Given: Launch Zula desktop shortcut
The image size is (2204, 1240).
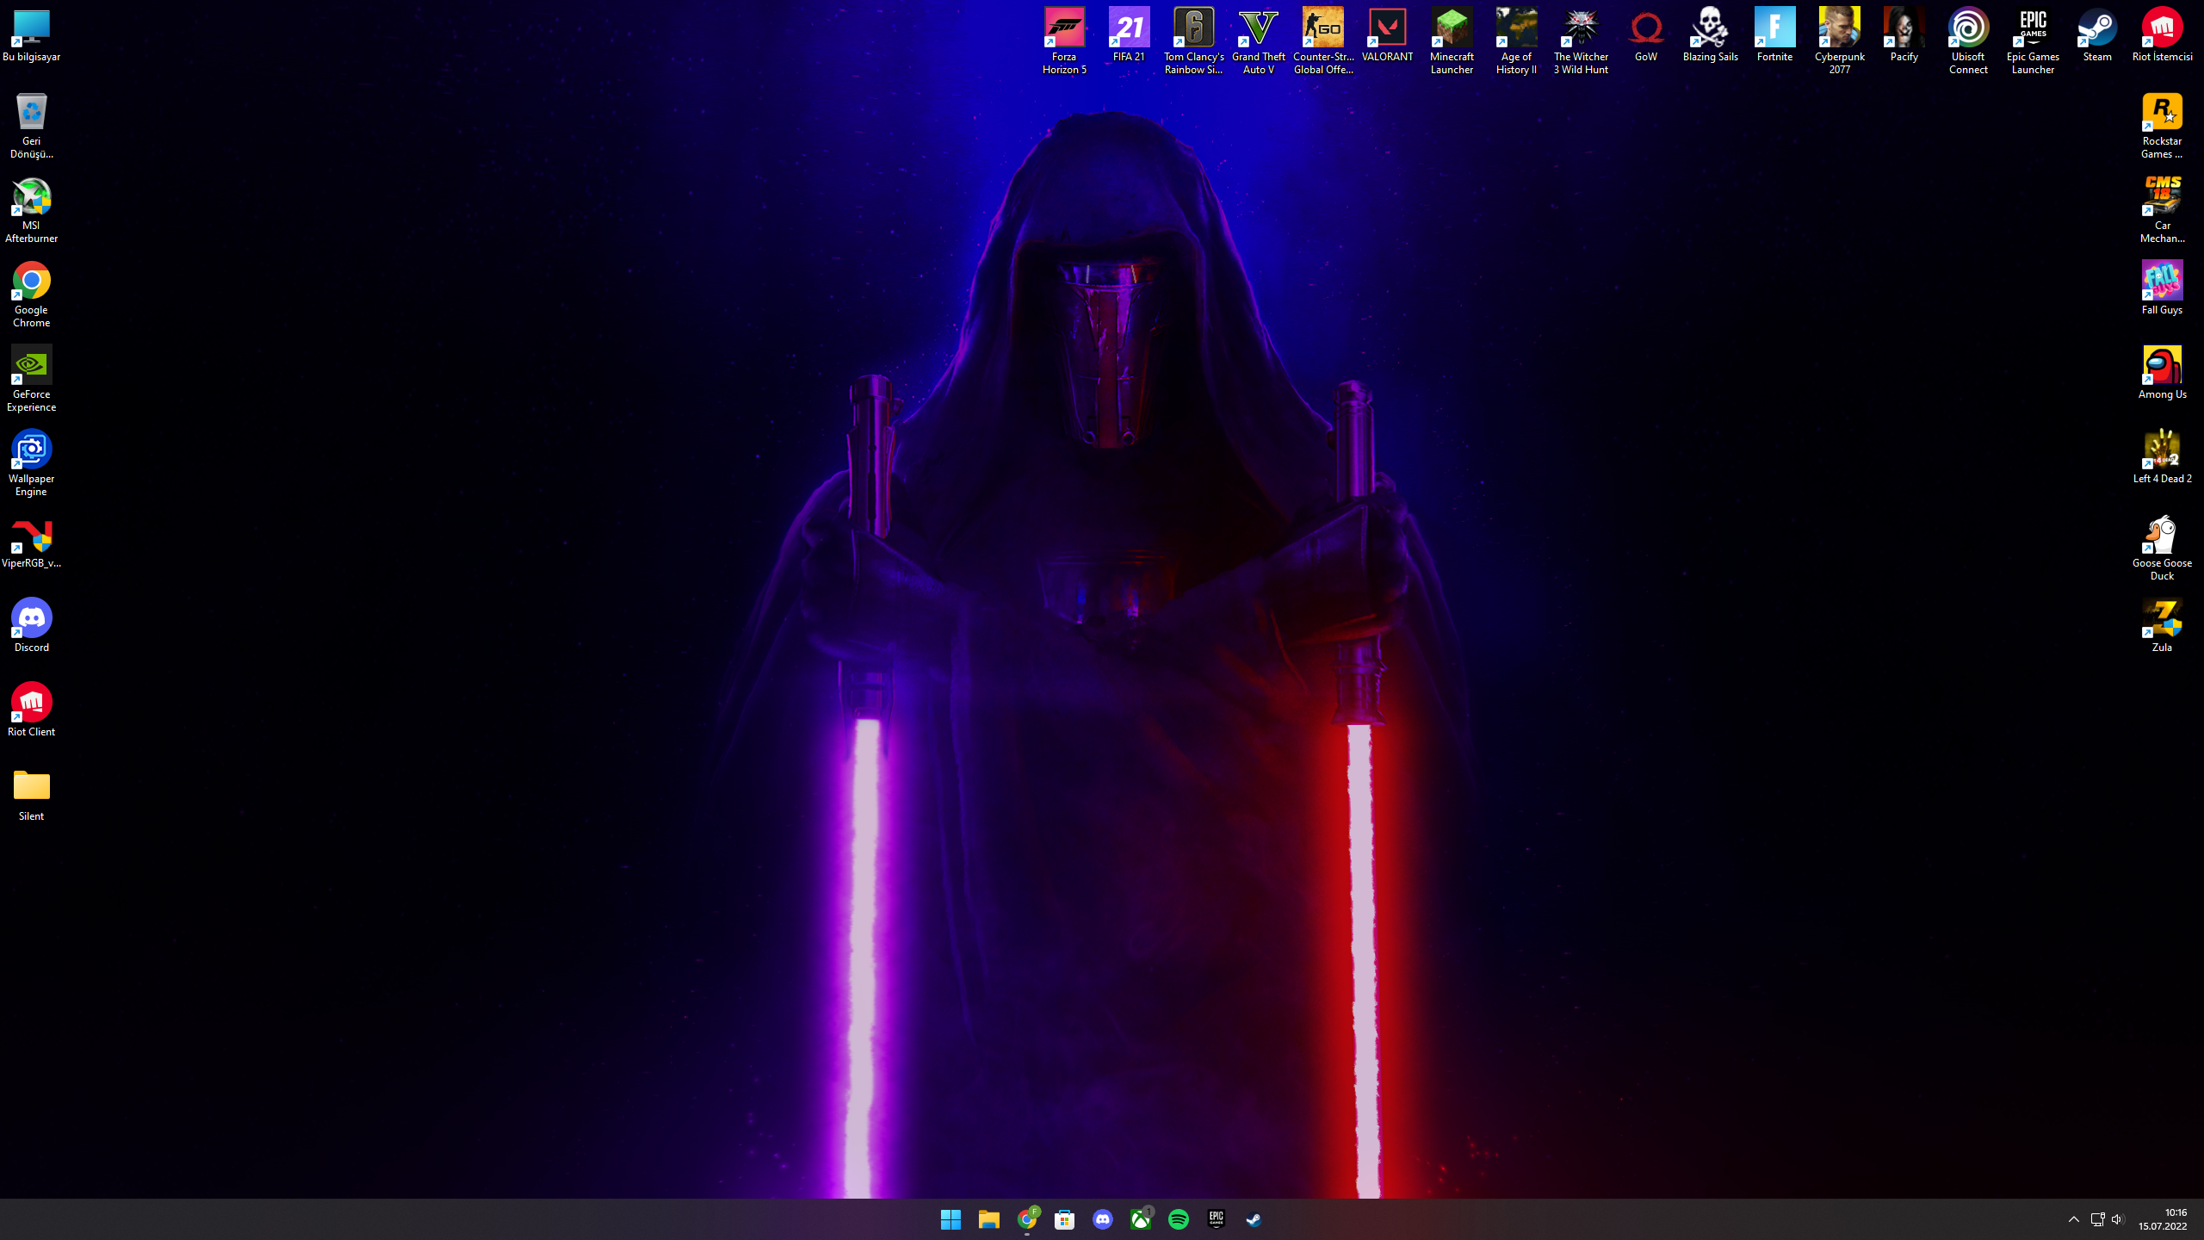Looking at the screenshot, I should pos(2162,626).
